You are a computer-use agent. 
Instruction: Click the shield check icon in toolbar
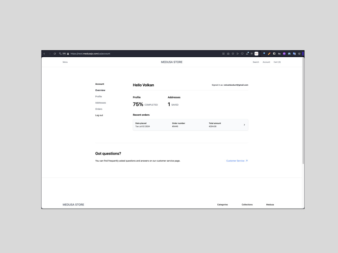233,54
